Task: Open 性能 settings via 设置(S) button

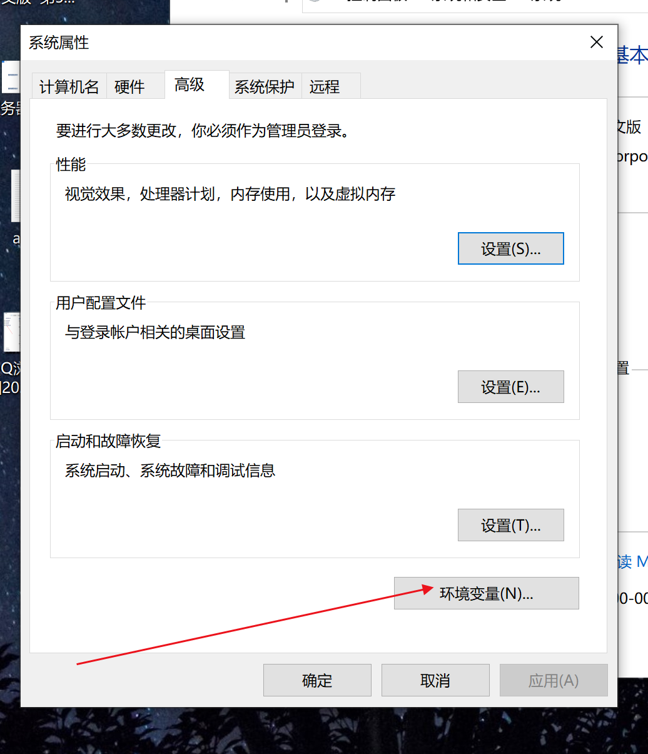Action: click(x=510, y=248)
